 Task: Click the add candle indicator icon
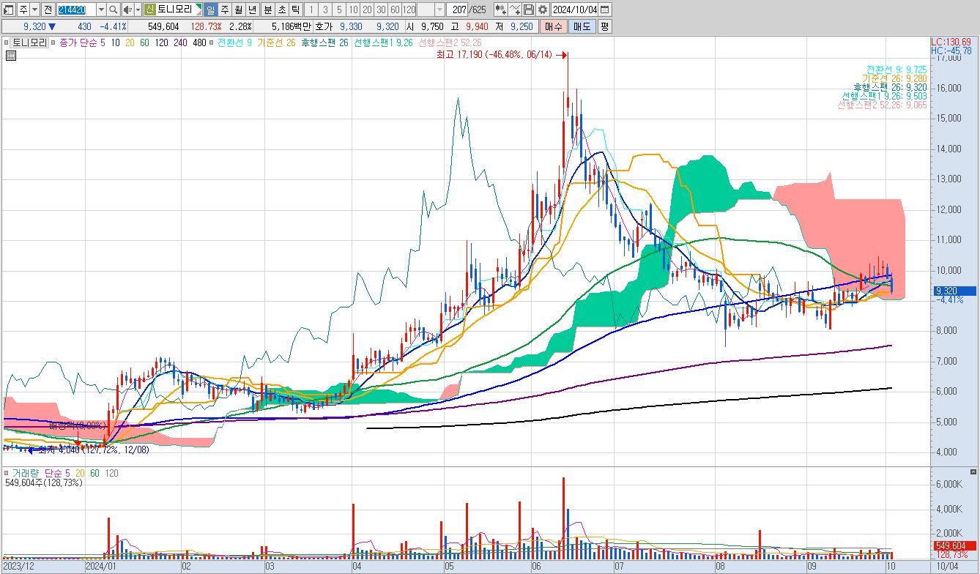point(500,10)
